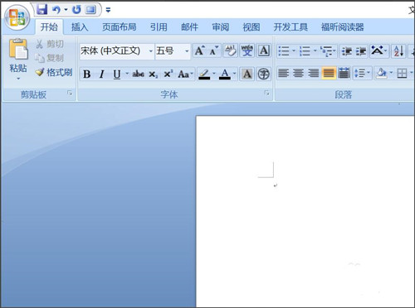Apply character border to text

pyautogui.click(x=264, y=51)
